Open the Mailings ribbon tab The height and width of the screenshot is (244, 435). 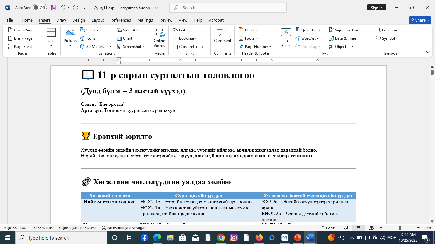click(x=145, y=20)
